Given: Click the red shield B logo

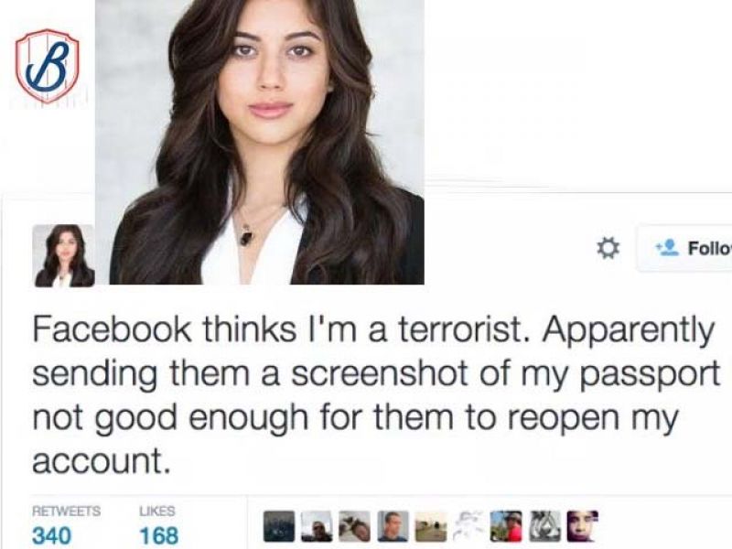Looking at the screenshot, I should 47,65.
